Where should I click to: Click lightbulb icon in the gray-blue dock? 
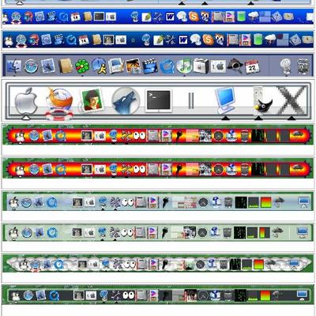click(285, 66)
